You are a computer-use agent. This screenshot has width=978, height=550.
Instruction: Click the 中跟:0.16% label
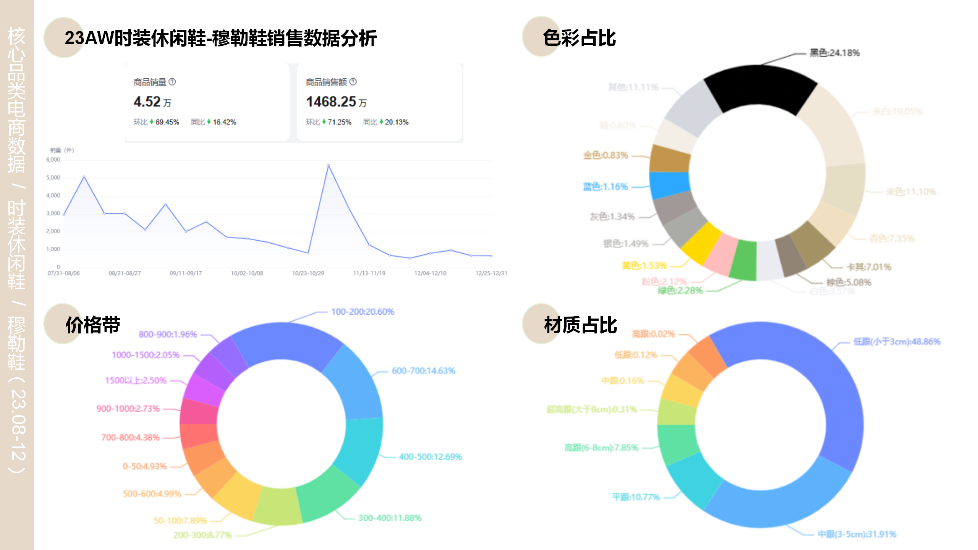pyautogui.click(x=622, y=380)
